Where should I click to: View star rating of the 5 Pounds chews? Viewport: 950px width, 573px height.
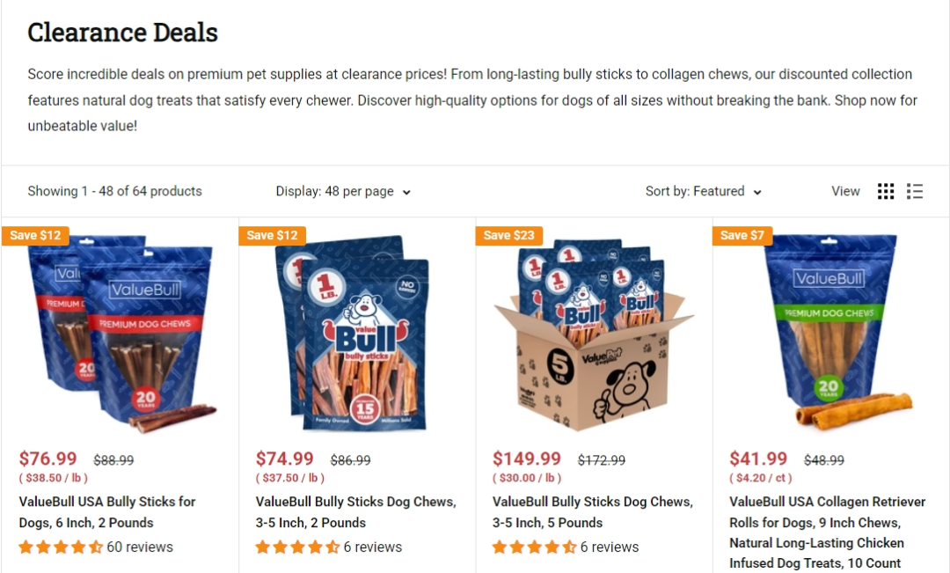534,547
